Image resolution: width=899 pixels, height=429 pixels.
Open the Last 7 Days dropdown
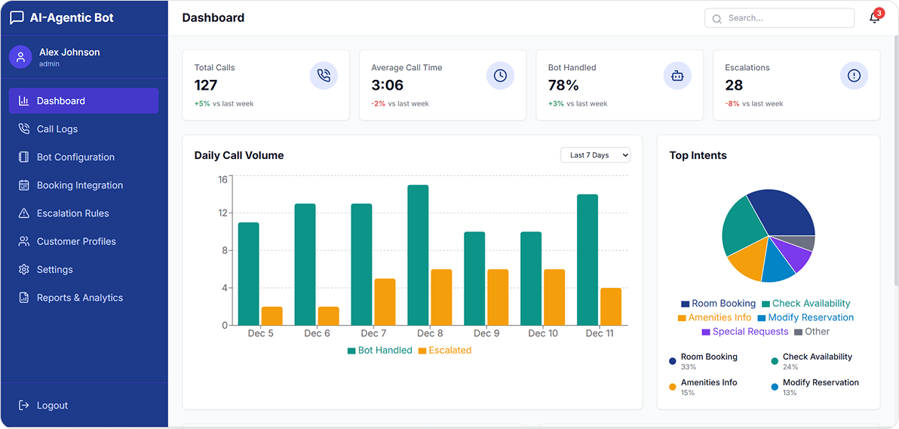595,155
